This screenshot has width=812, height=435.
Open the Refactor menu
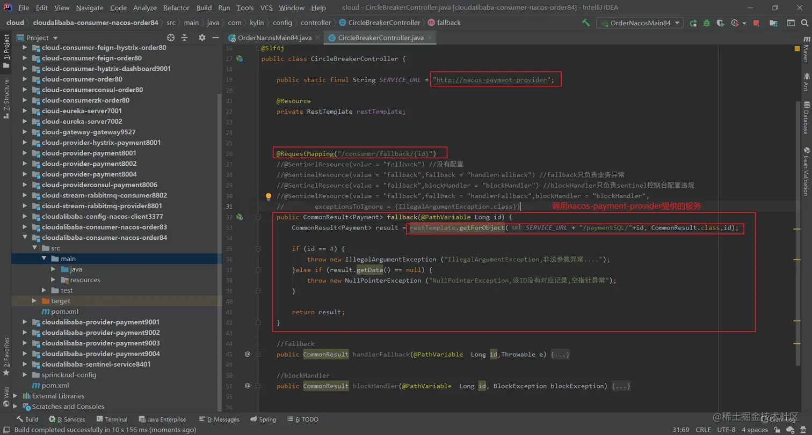[x=177, y=8]
